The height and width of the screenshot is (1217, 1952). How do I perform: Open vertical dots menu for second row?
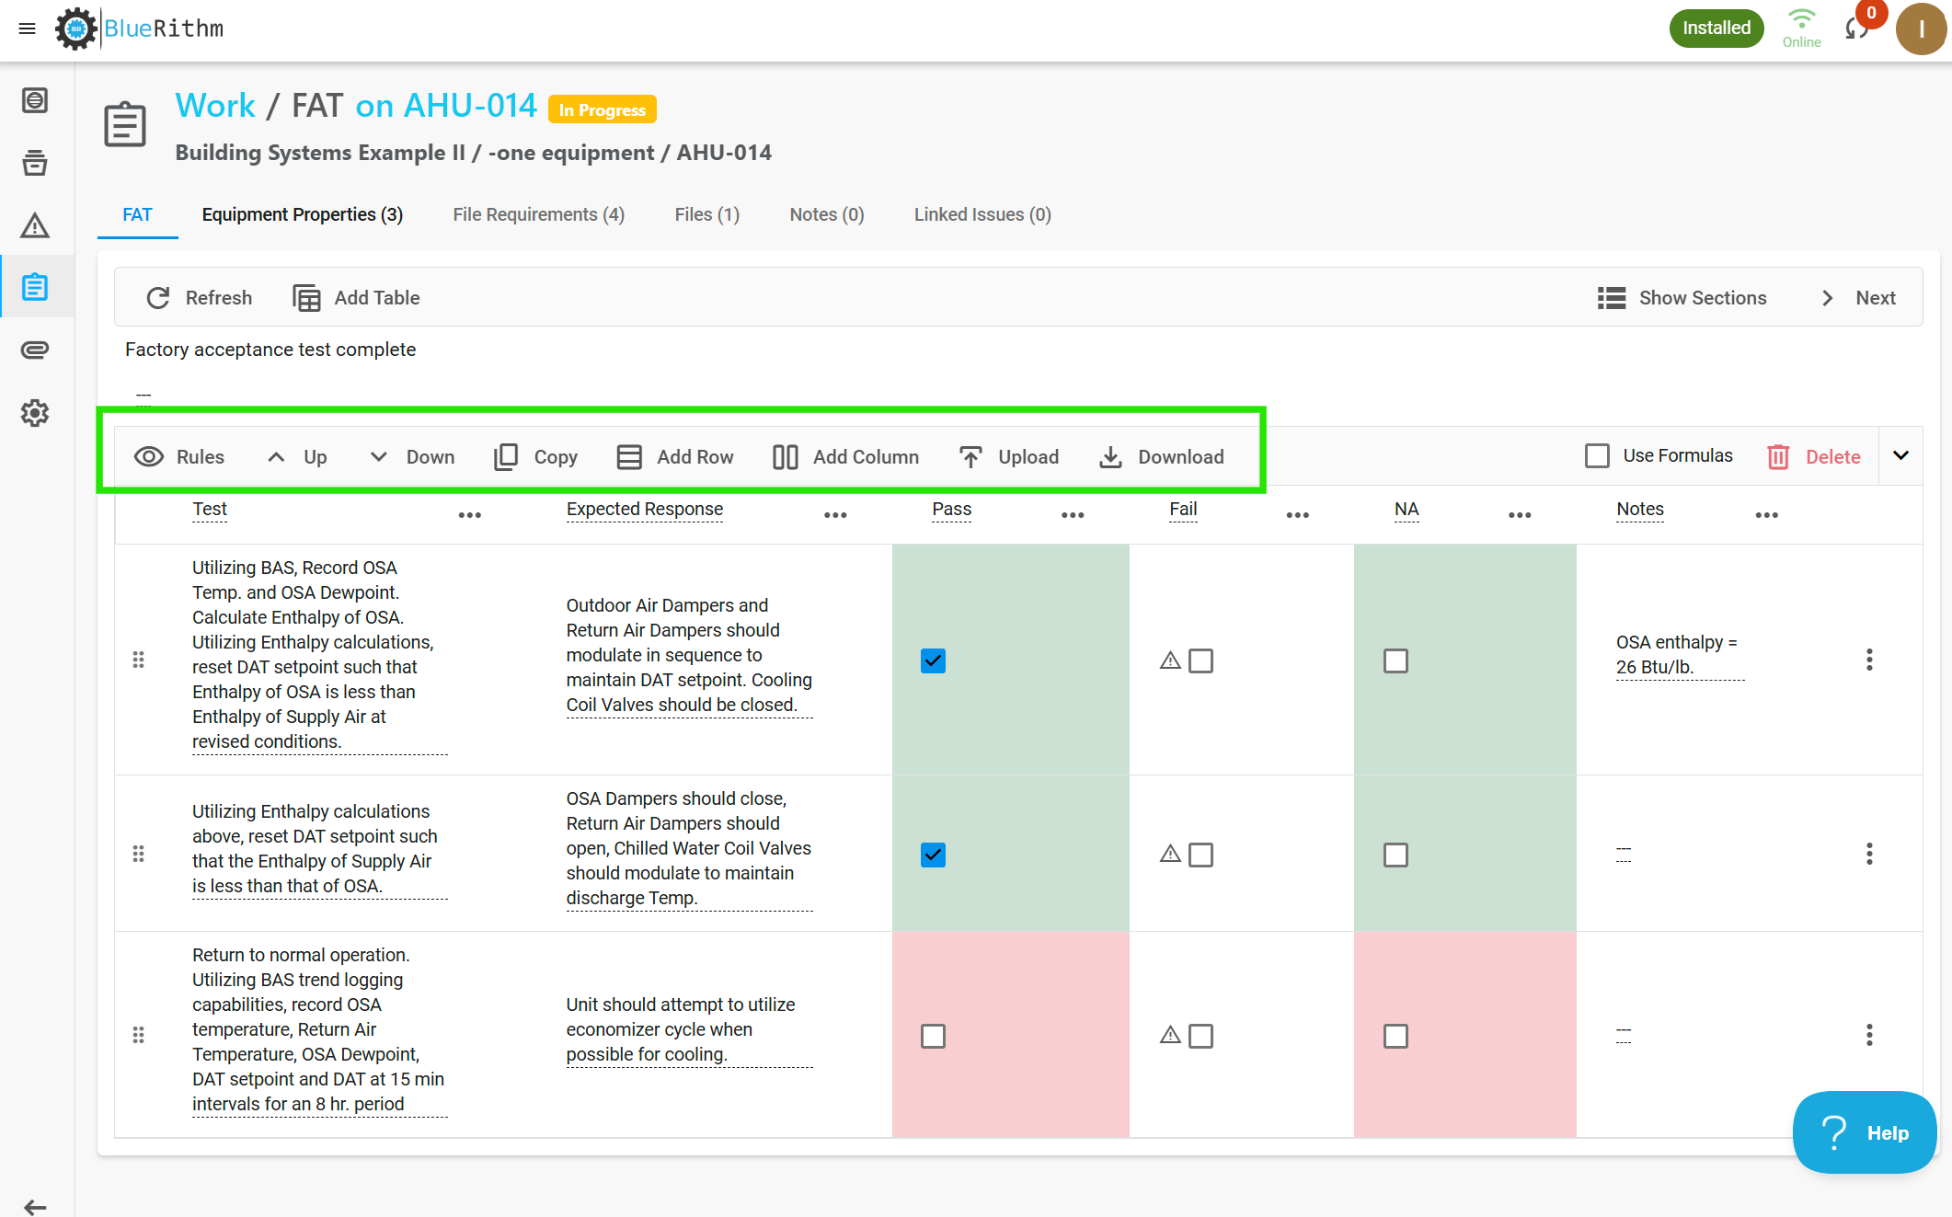coord(1869,855)
